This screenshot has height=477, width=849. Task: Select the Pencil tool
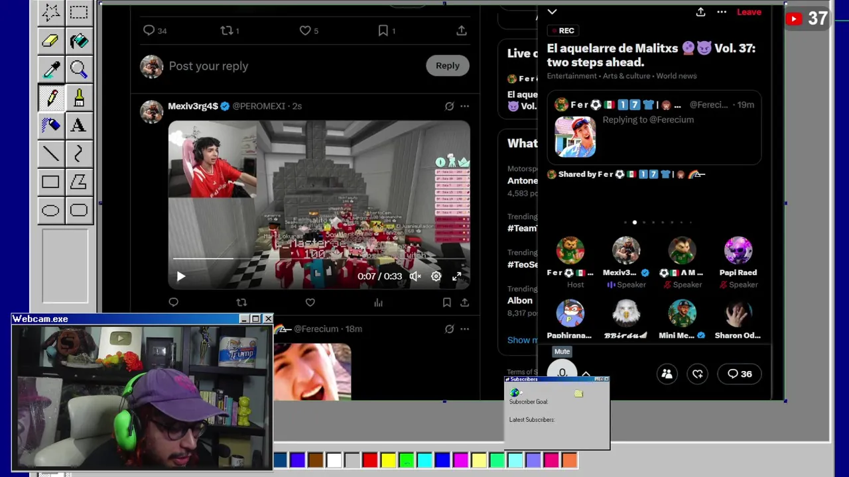click(x=50, y=97)
